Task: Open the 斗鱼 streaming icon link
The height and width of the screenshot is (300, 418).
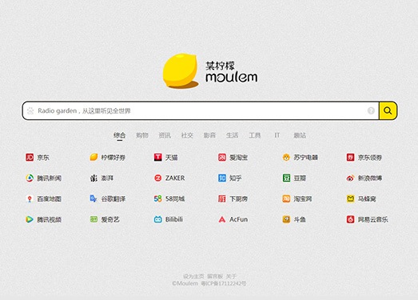Action: click(x=294, y=219)
